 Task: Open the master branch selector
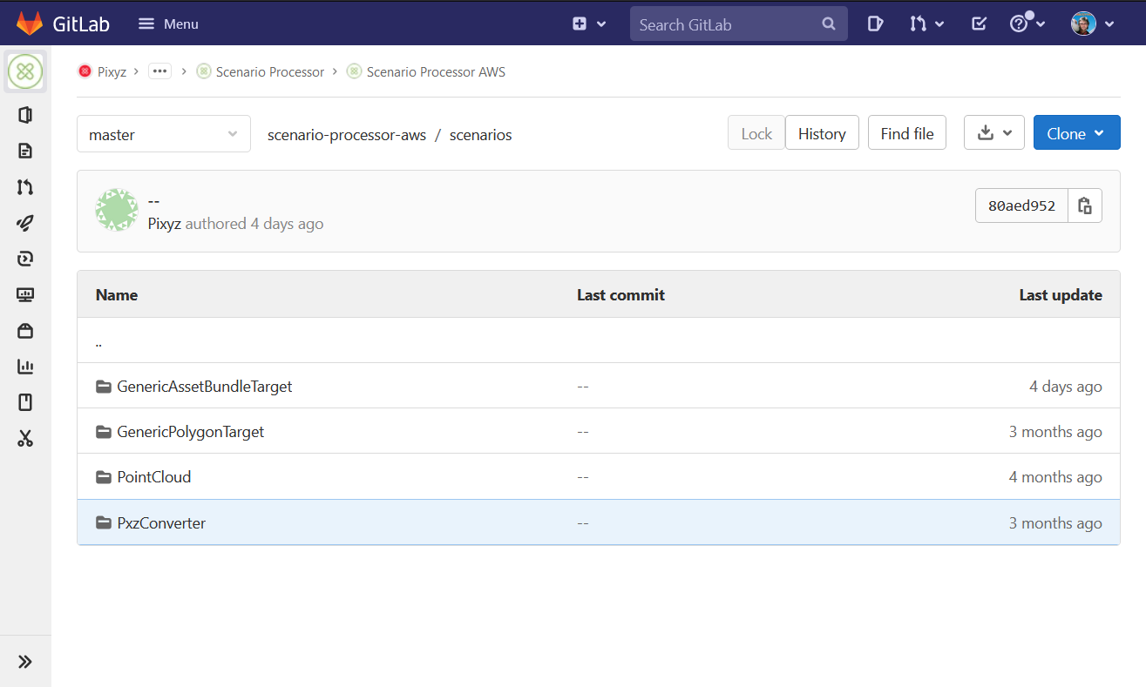[x=164, y=134]
